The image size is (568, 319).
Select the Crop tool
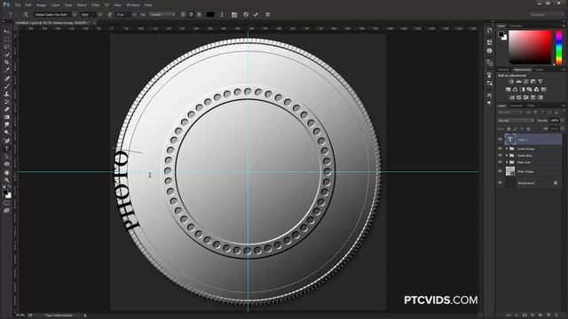[x=6, y=63]
